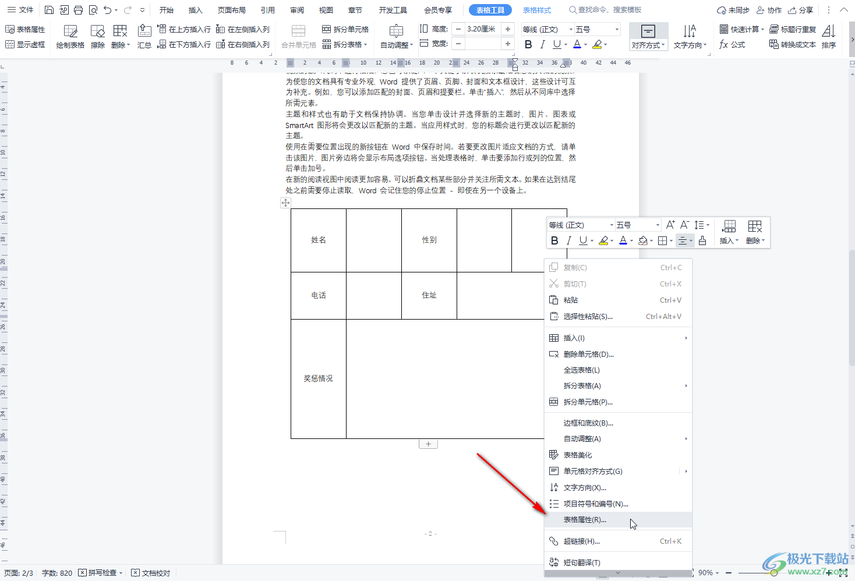Open the 文件 menu
This screenshot has width=855, height=581.
21,10
